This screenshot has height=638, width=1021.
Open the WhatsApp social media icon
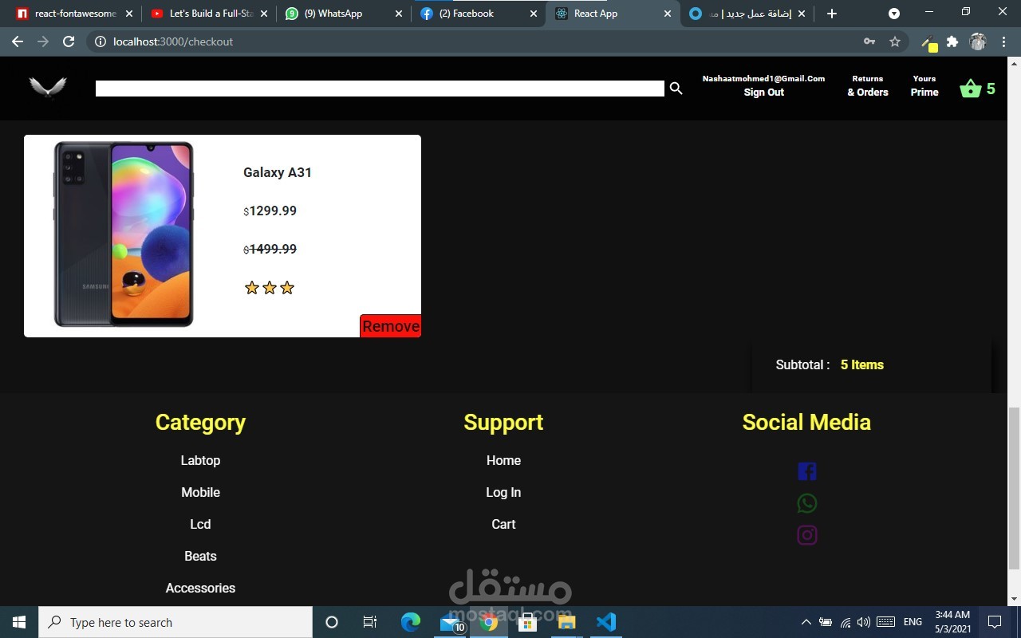tap(806, 503)
